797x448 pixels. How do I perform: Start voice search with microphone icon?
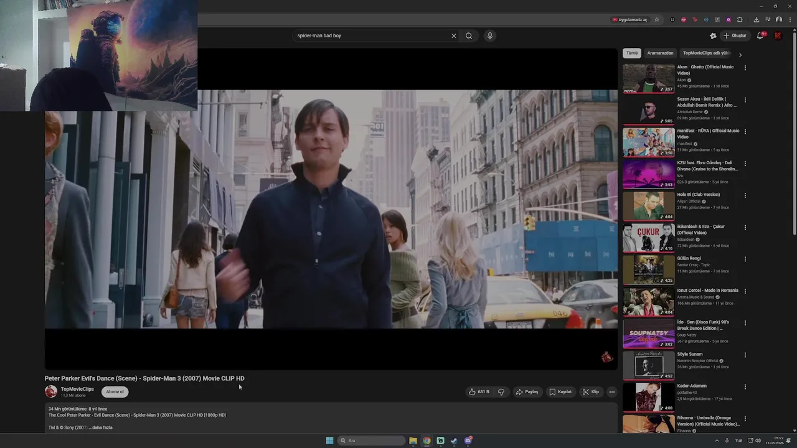[490, 35]
